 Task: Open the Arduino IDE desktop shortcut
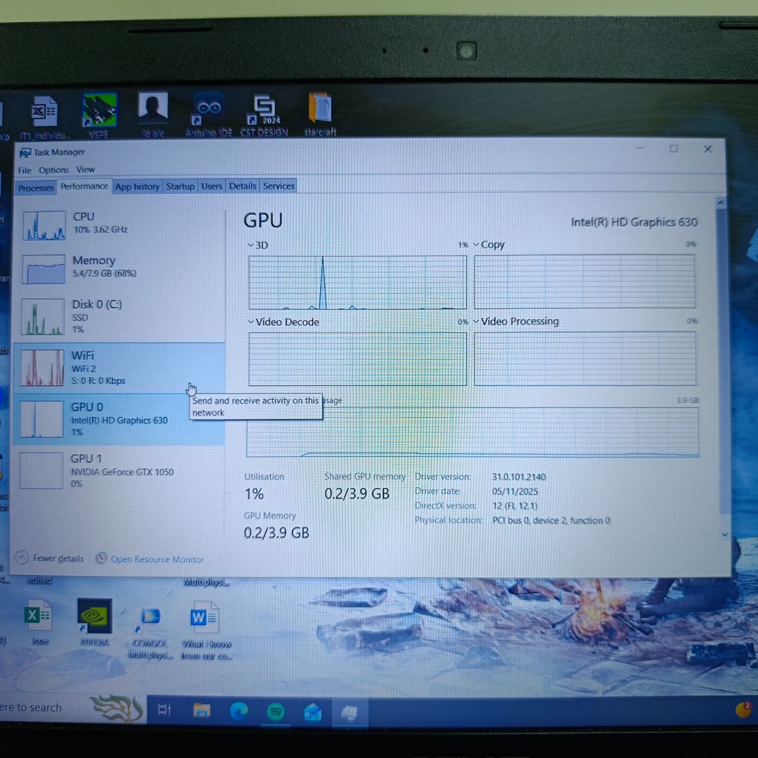(x=208, y=115)
